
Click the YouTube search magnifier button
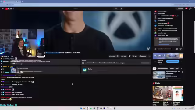pos(116,9)
